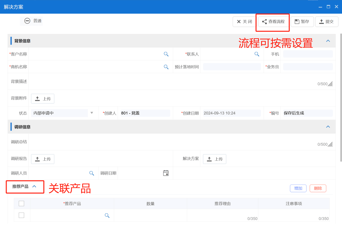Open the 联系人 contact search icon
Screen dimensions: 342x227
pos(257,54)
